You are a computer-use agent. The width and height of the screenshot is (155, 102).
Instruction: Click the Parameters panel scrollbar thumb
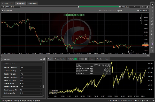[x=44, y=87]
